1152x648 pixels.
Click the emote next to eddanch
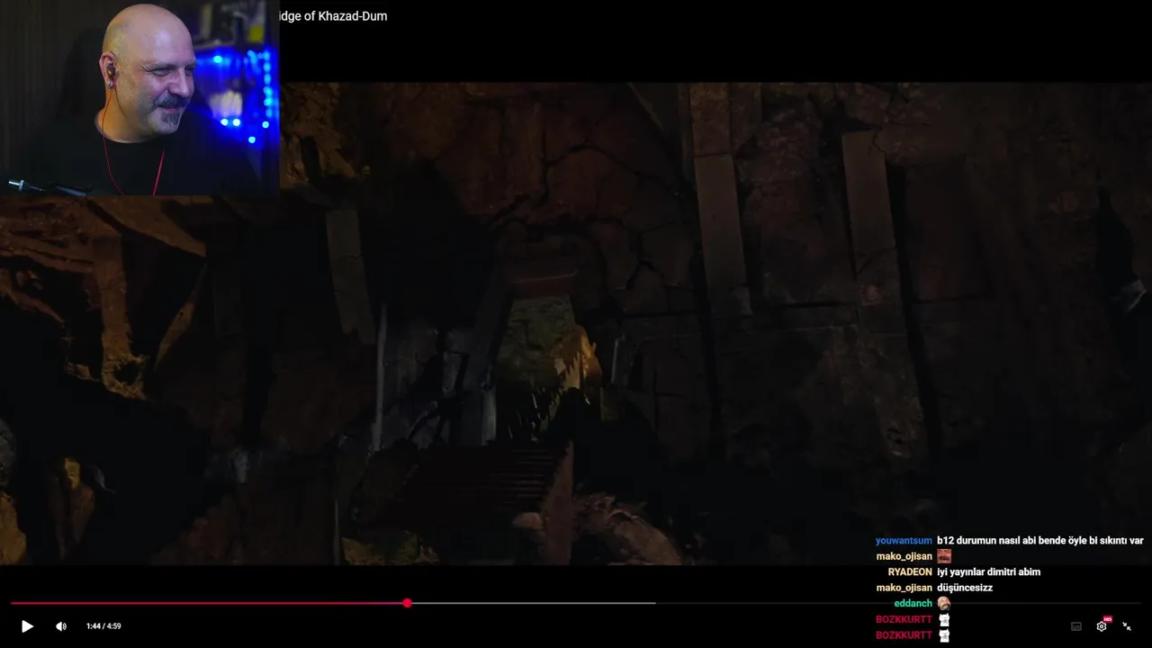tap(944, 604)
